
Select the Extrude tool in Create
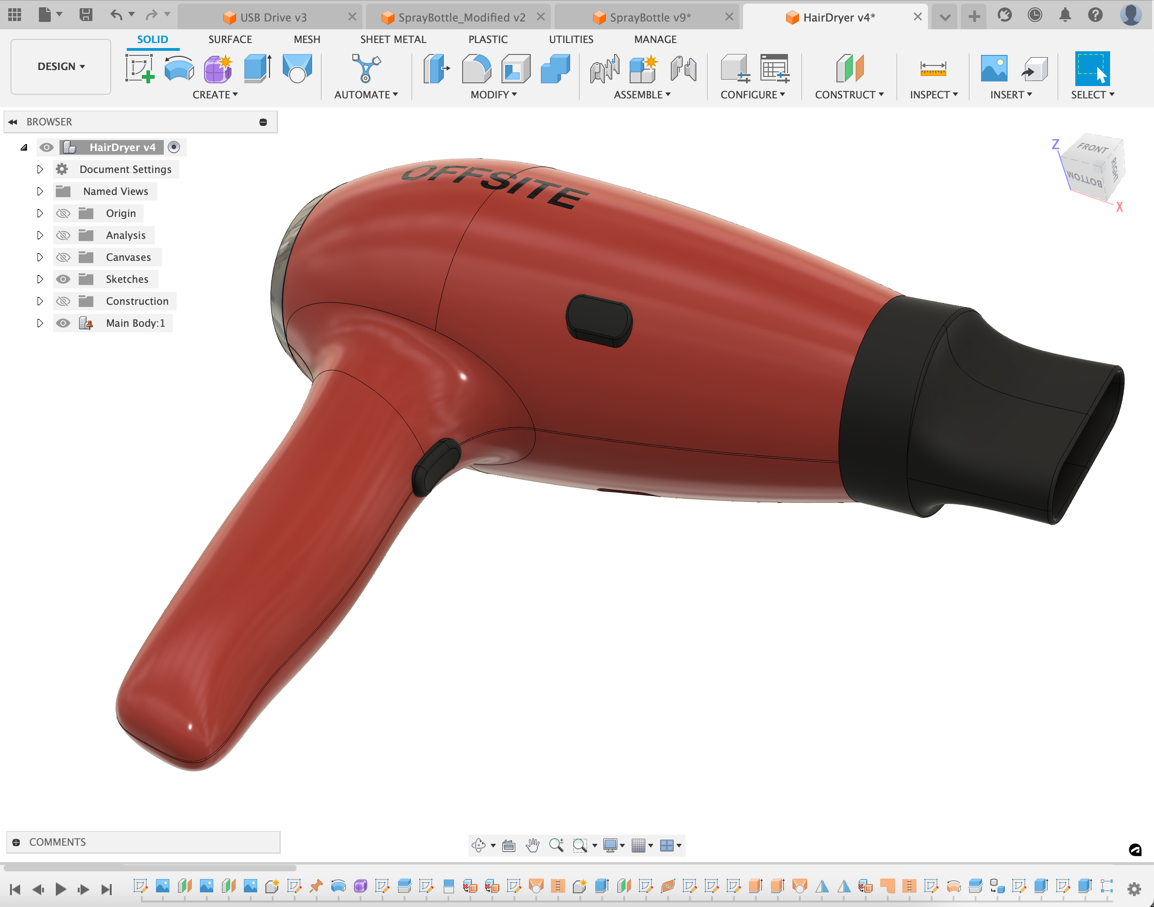[x=258, y=69]
